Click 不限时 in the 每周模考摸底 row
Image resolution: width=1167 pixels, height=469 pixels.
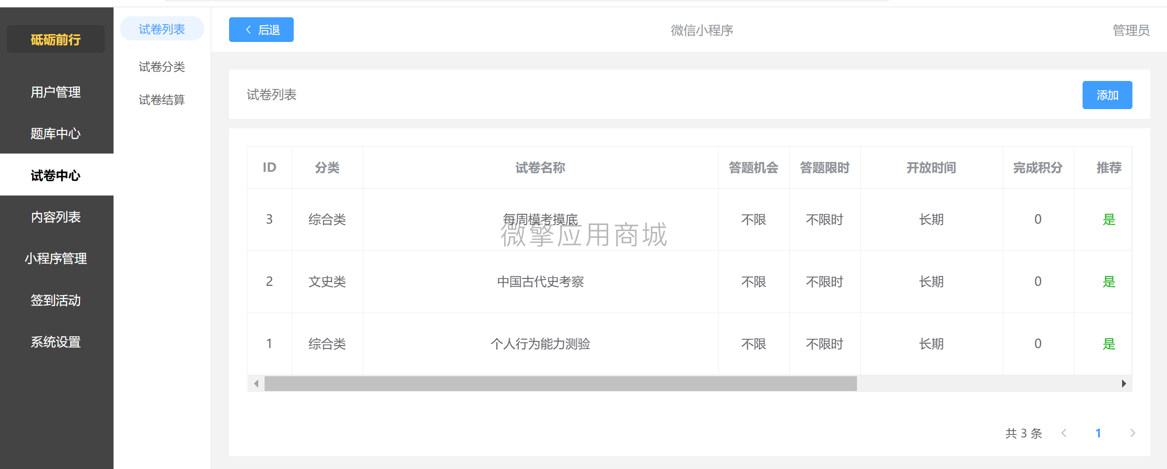point(825,219)
